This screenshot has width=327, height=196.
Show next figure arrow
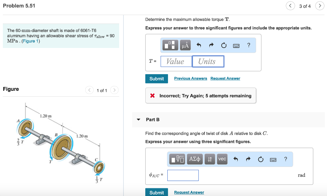[x=114, y=90]
